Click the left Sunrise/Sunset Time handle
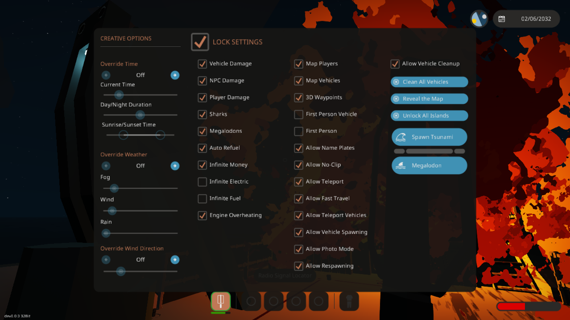 (124, 135)
